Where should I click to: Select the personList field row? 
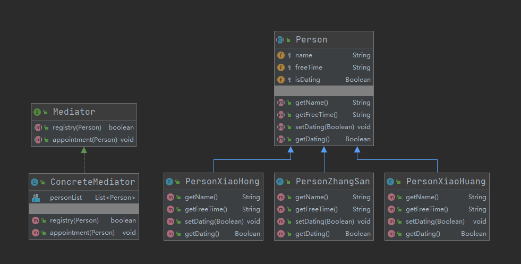[x=84, y=198]
